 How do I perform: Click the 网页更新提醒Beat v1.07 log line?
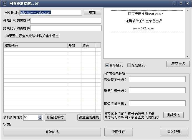tap(145, 14)
